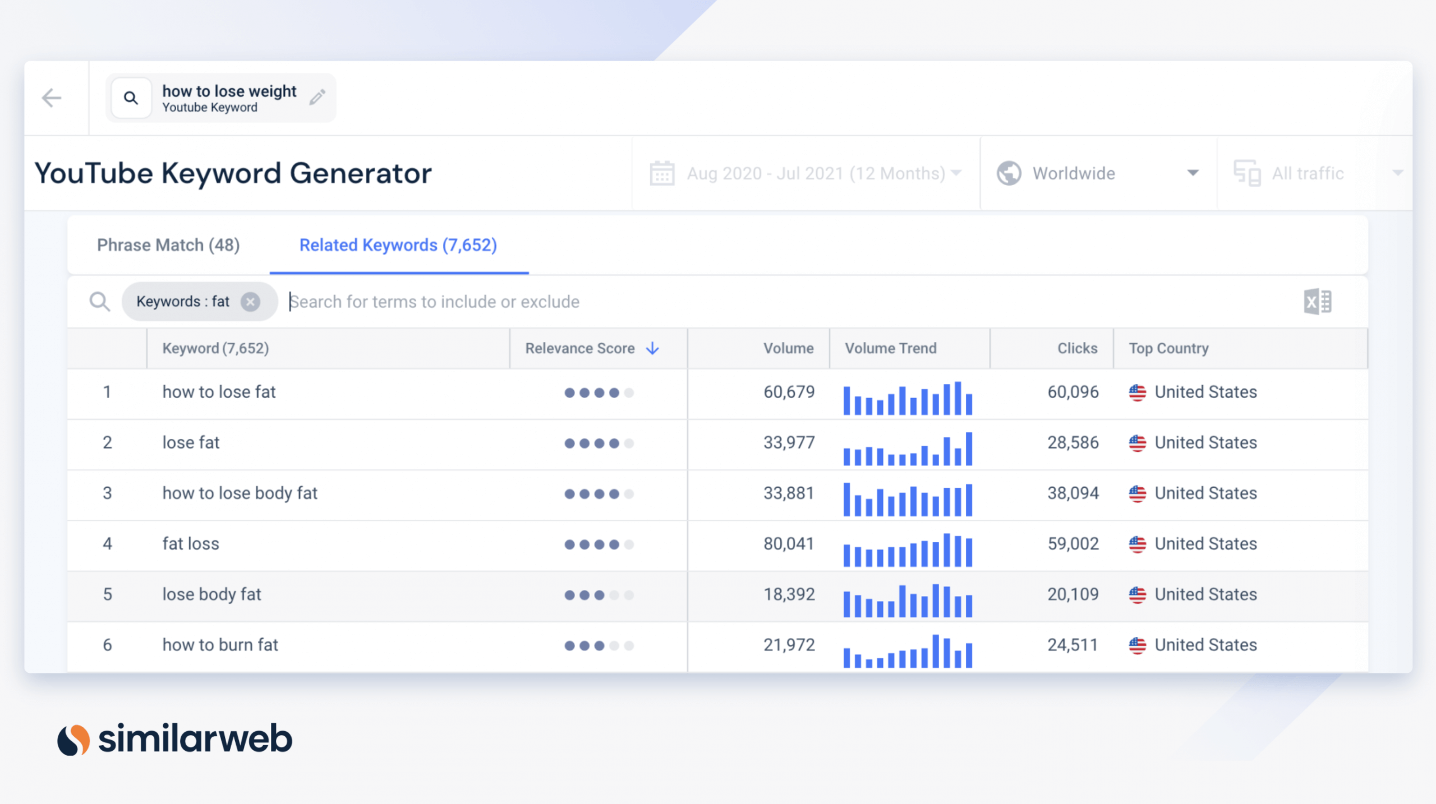Click US flag in 'fat loss' row
This screenshot has width=1436, height=804.
(x=1138, y=544)
